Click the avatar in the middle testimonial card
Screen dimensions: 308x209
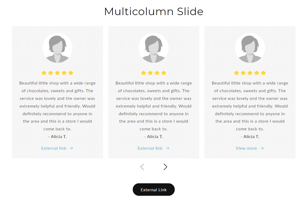(153, 48)
